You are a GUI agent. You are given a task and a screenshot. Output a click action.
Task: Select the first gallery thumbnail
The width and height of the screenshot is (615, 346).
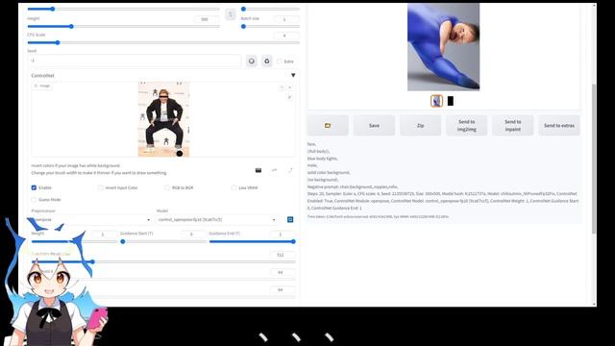point(436,101)
